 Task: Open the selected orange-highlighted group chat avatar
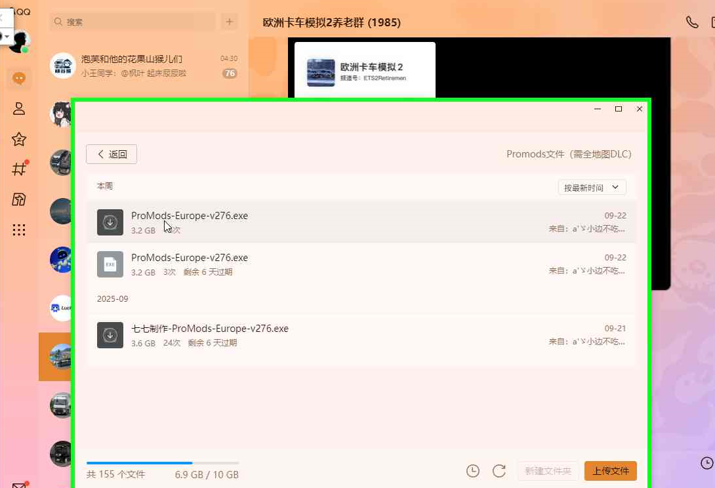[x=61, y=356]
